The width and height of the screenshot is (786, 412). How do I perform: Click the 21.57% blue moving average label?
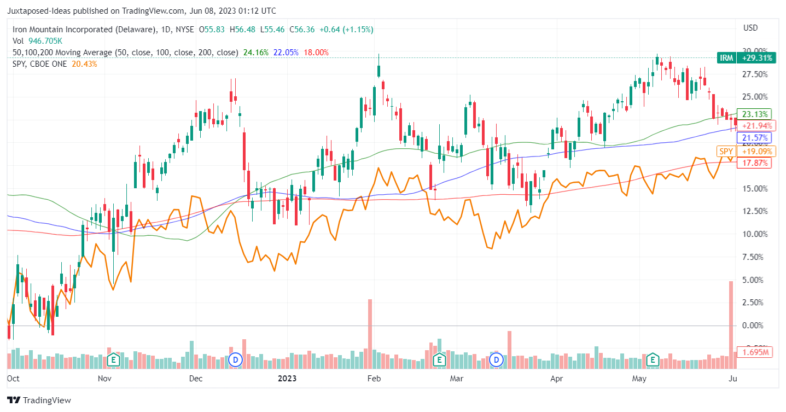754,137
